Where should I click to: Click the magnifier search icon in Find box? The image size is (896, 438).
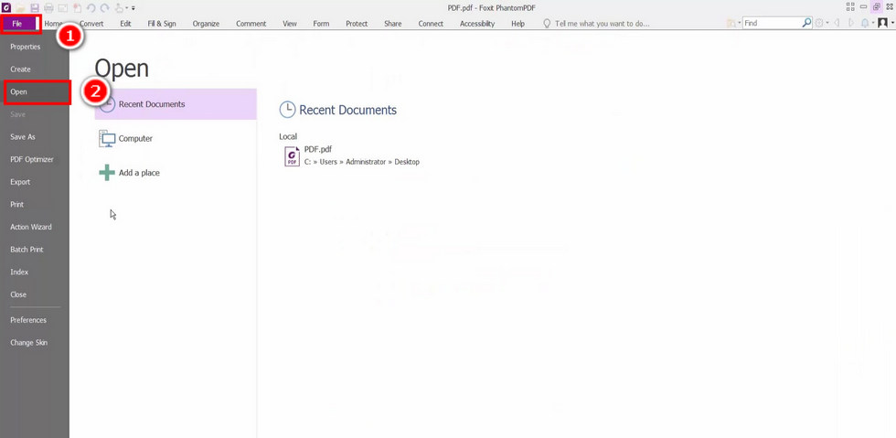pyautogui.click(x=806, y=23)
